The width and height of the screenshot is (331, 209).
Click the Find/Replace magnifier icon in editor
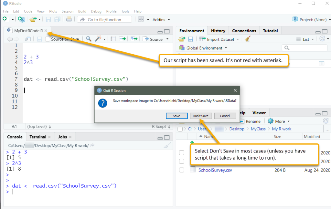click(x=89, y=39)
